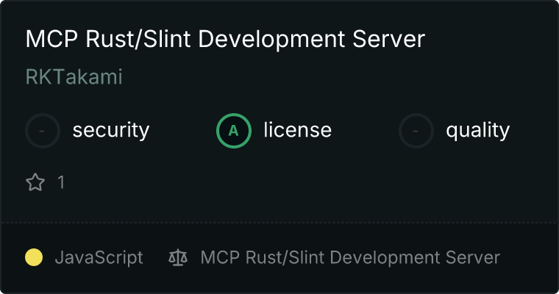This screenshot has width=559, height=294.
Task: Click the yellow JavaScript language dot
Action: [x=34, y=258]
